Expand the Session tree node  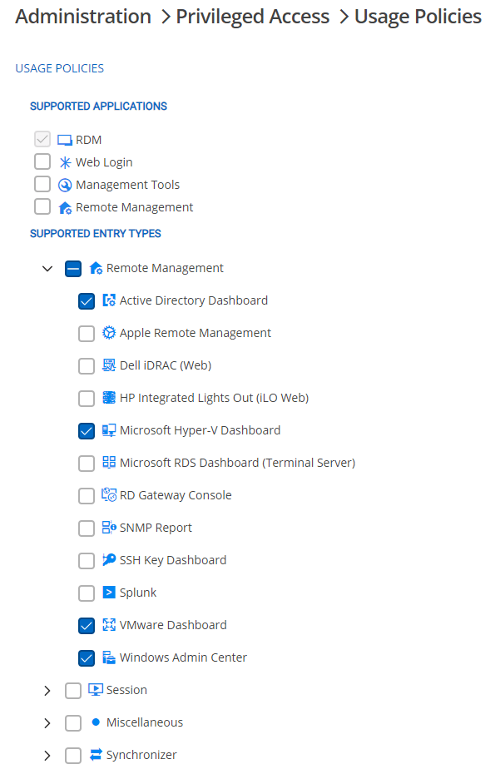click(x=47, y=691)
